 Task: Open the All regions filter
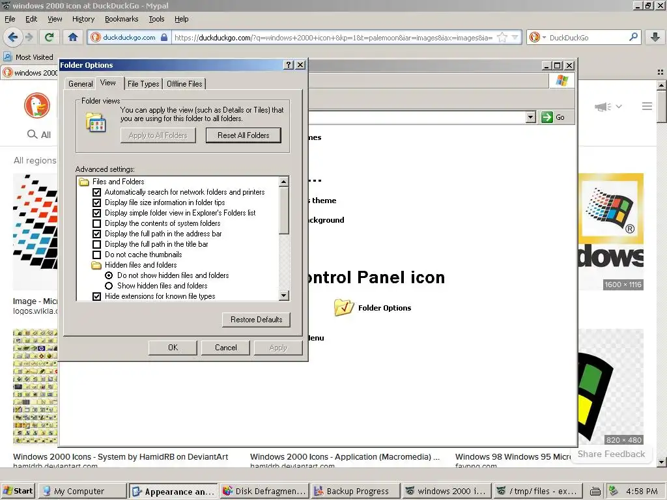[x=35, y=160]
